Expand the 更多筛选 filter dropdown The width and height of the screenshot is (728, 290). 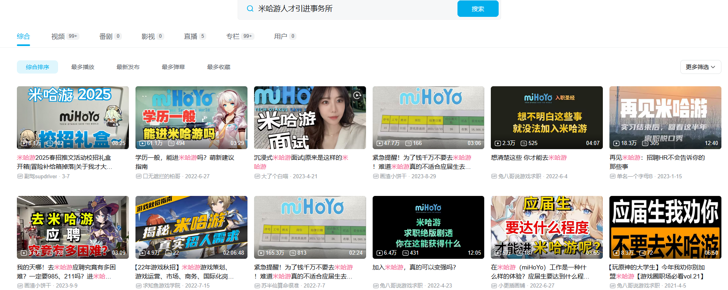(x=700, y=67)
